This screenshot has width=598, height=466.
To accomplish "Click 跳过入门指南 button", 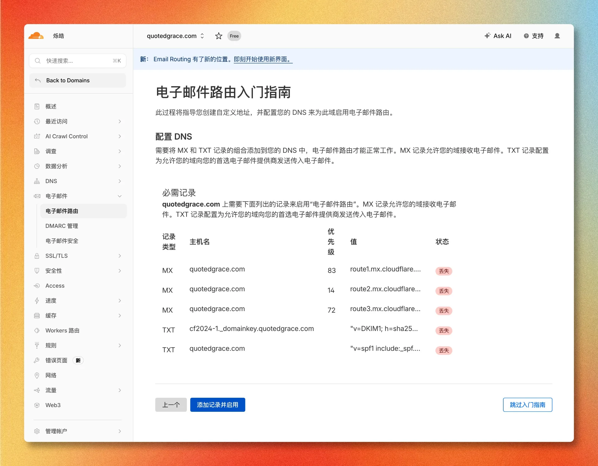I will (x=528, y=405).
